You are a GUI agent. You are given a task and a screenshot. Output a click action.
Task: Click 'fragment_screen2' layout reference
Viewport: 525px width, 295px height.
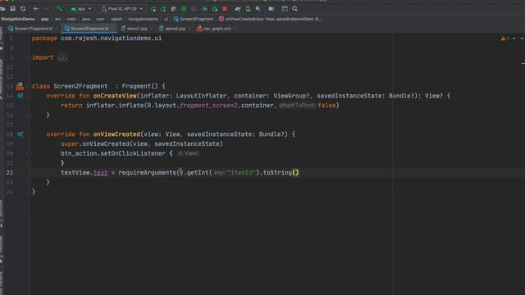point(208,106)
